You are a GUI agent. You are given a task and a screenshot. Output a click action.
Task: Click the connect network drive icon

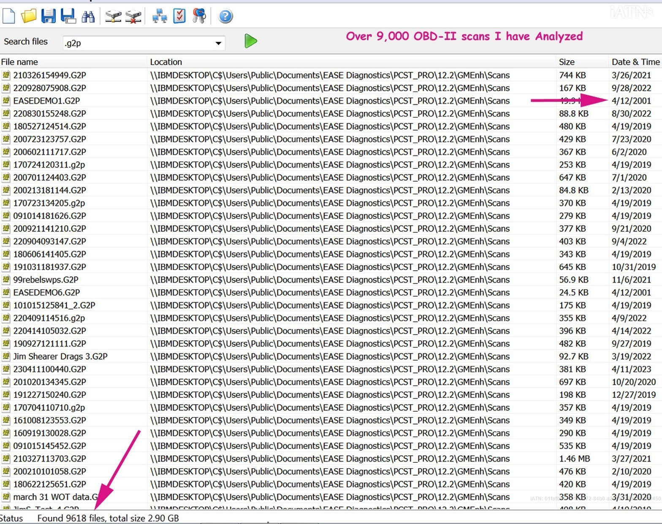click(x=113, y=16)
